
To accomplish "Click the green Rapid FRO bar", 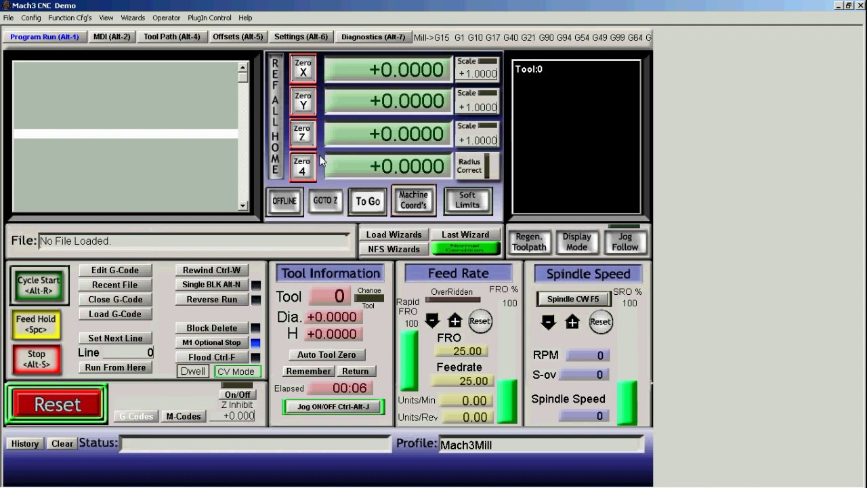I will click(408, 361).
